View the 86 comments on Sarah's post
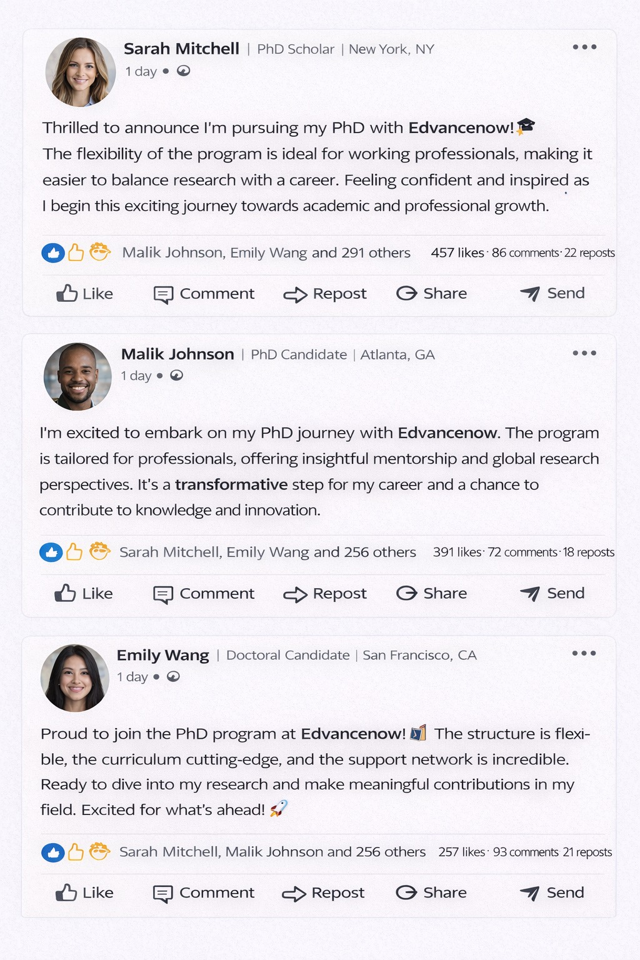Screen dimensions: 640x960 [x=525, y=253]
